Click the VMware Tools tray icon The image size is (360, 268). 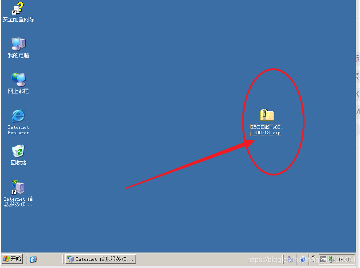[x=323, y=259]
